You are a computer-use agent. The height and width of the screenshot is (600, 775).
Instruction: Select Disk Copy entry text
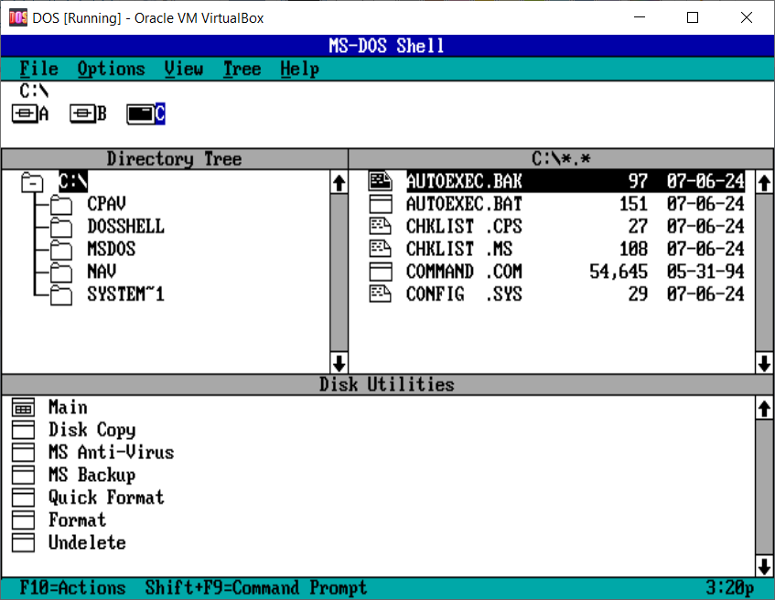(91, 430)
